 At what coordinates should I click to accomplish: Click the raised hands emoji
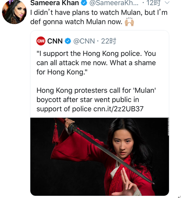pos(129,22)
